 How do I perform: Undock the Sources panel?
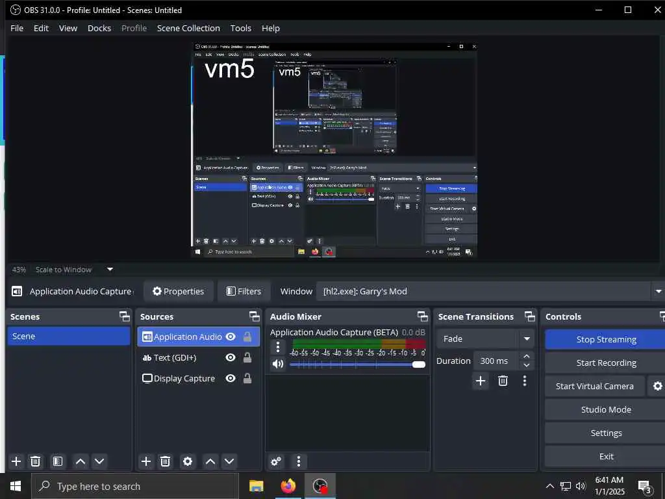click(x=254, y=316)
